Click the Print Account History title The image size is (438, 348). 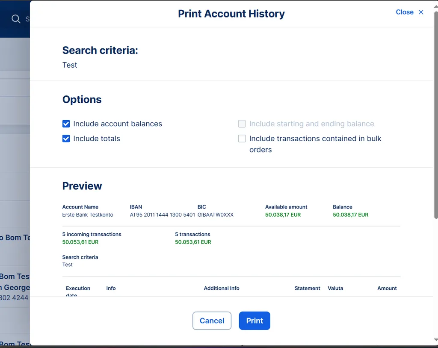231,14
